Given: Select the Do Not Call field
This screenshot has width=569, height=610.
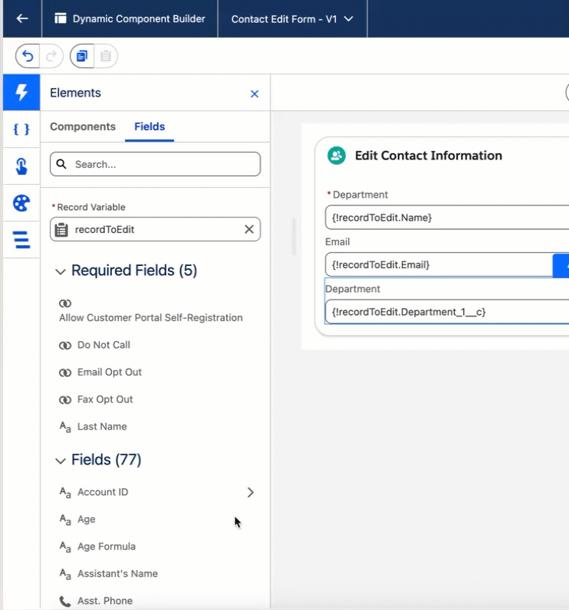Looking at the screenshot, I should pyautogui.click(x=104, y=345).
